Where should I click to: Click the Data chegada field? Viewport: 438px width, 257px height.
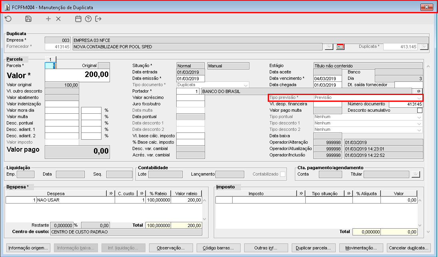point(328,85)
